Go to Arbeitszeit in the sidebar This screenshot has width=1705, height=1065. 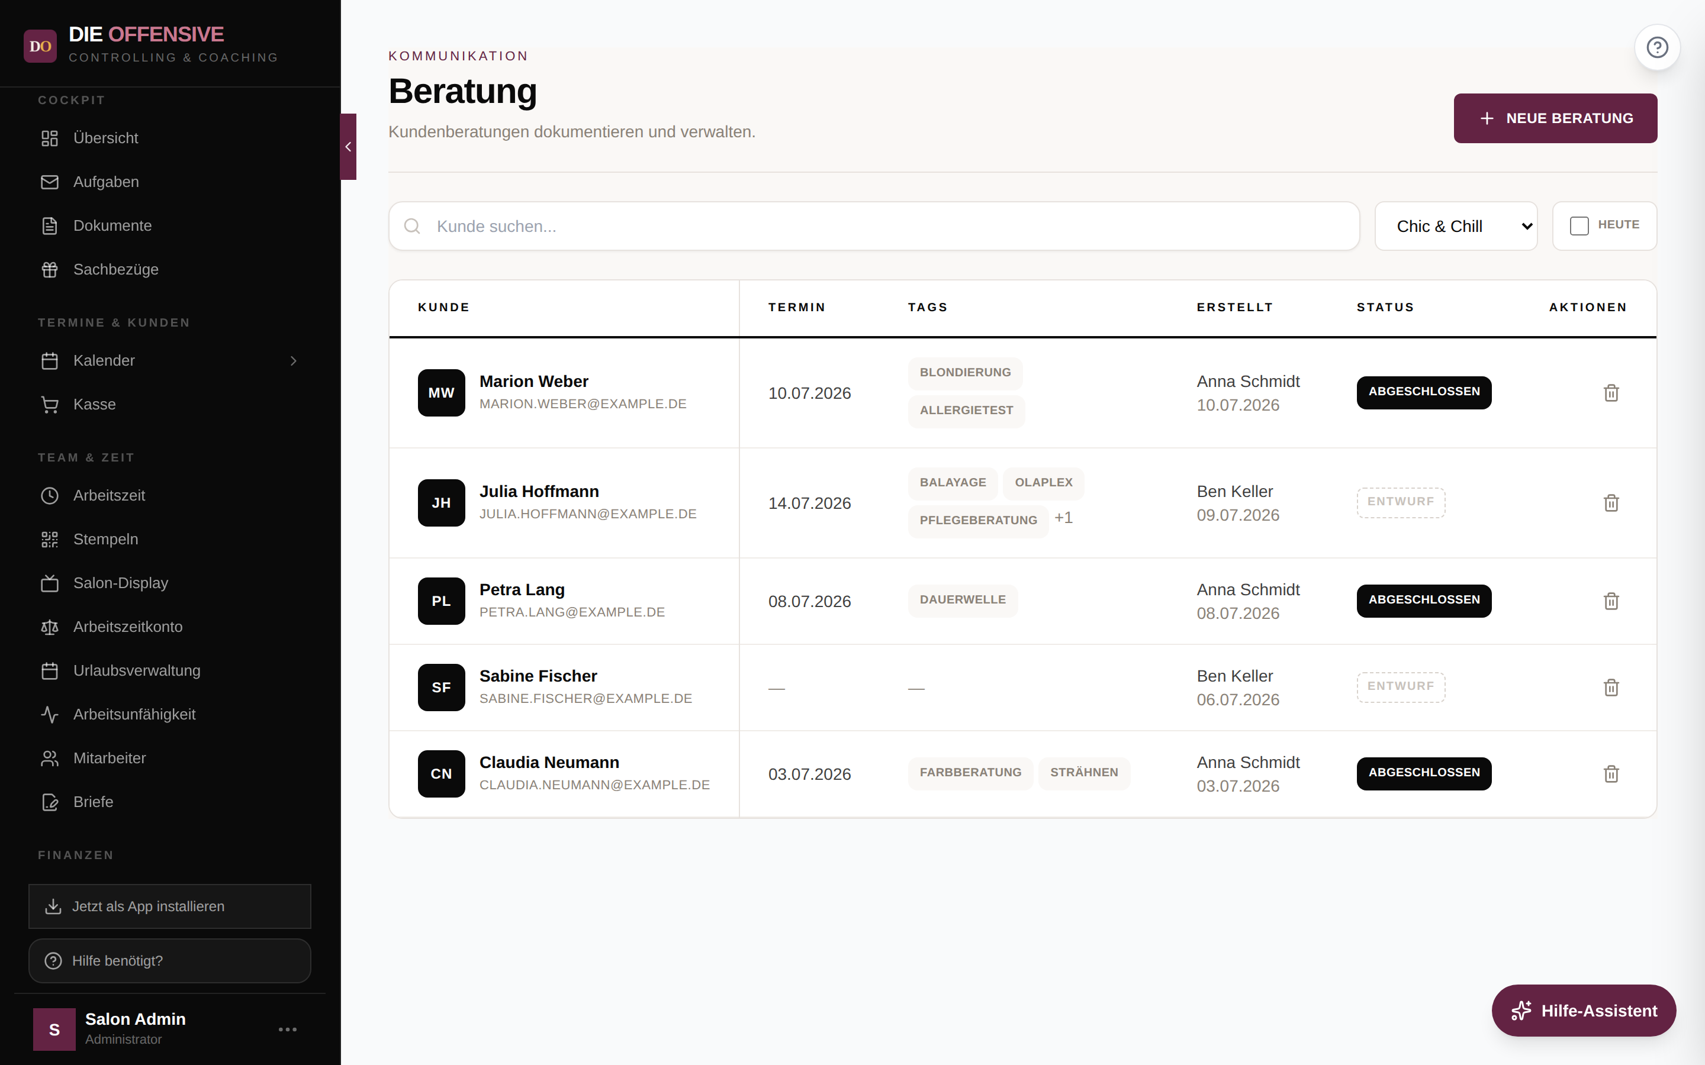pos(169,495)
